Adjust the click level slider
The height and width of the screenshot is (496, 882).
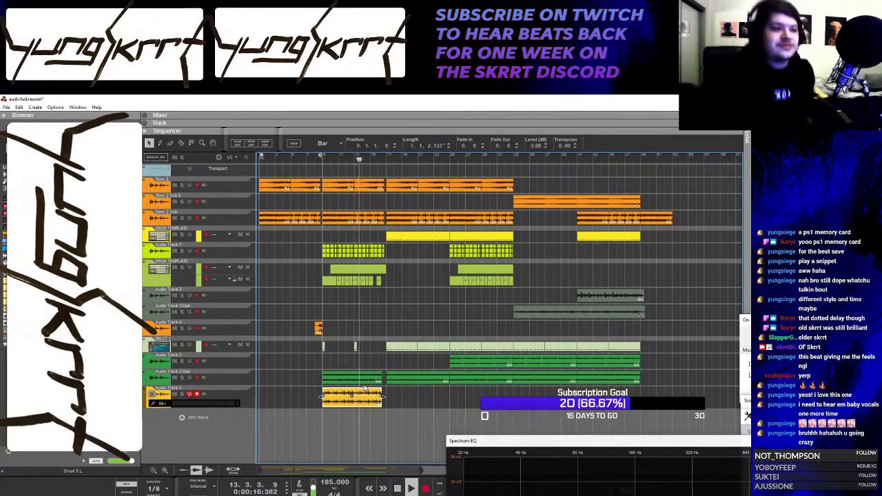click(313, 488)
